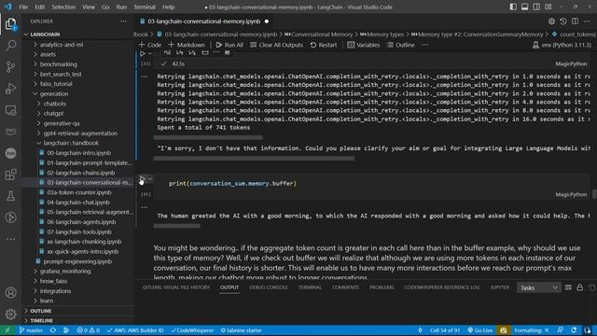This screenshot has width=597, height=336.
Task: Open remote window indicator in status bar
Action: [7, 330]
